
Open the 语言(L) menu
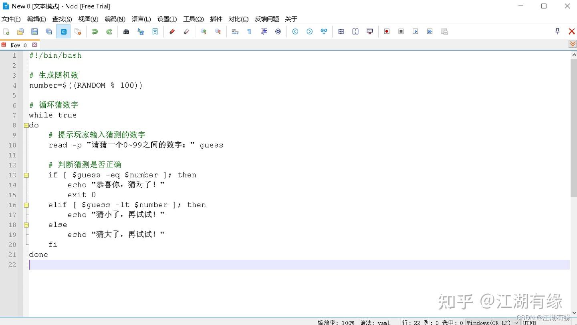point(141,19)
